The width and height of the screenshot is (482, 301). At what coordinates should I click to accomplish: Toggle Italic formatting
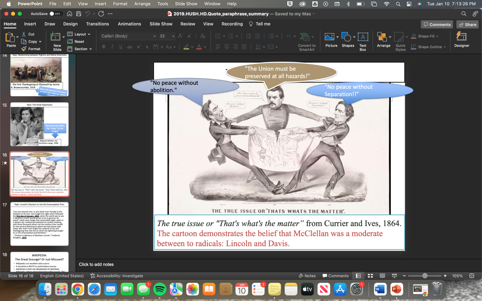(x=112, y=47)
